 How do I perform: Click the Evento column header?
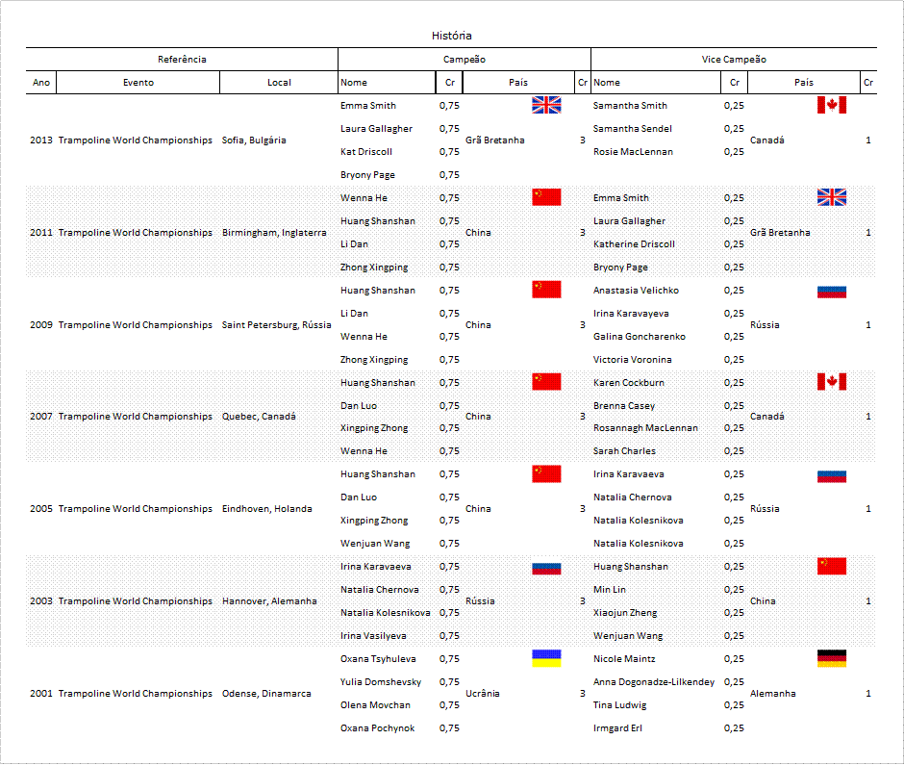click(138, 83)
